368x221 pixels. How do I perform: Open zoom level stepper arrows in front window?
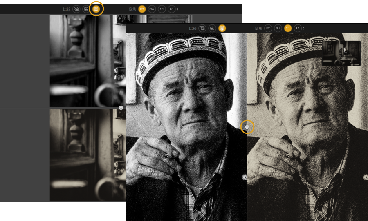tap(303, 28)
